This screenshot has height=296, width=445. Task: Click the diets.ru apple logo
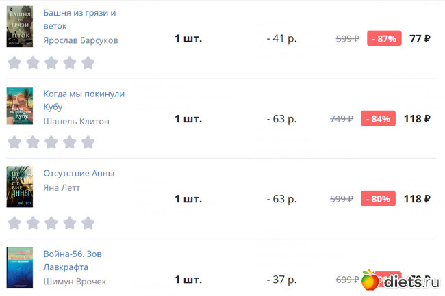point(369,279)
